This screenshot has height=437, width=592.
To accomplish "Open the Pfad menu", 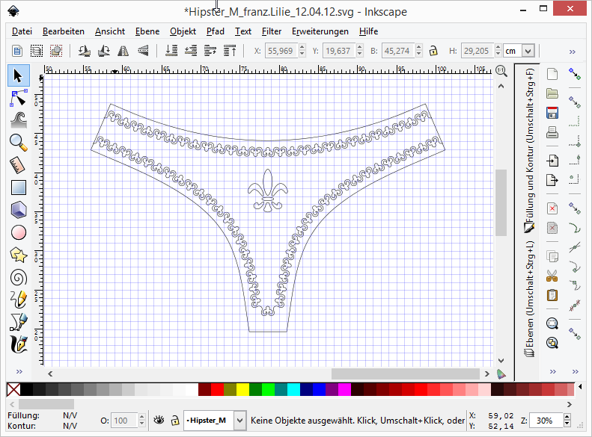I will point(215,31).
